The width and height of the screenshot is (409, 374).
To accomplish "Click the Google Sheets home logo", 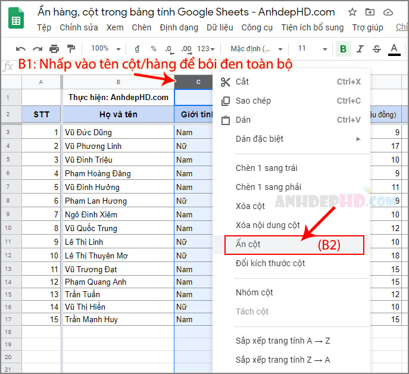I will tap(16, 18).
